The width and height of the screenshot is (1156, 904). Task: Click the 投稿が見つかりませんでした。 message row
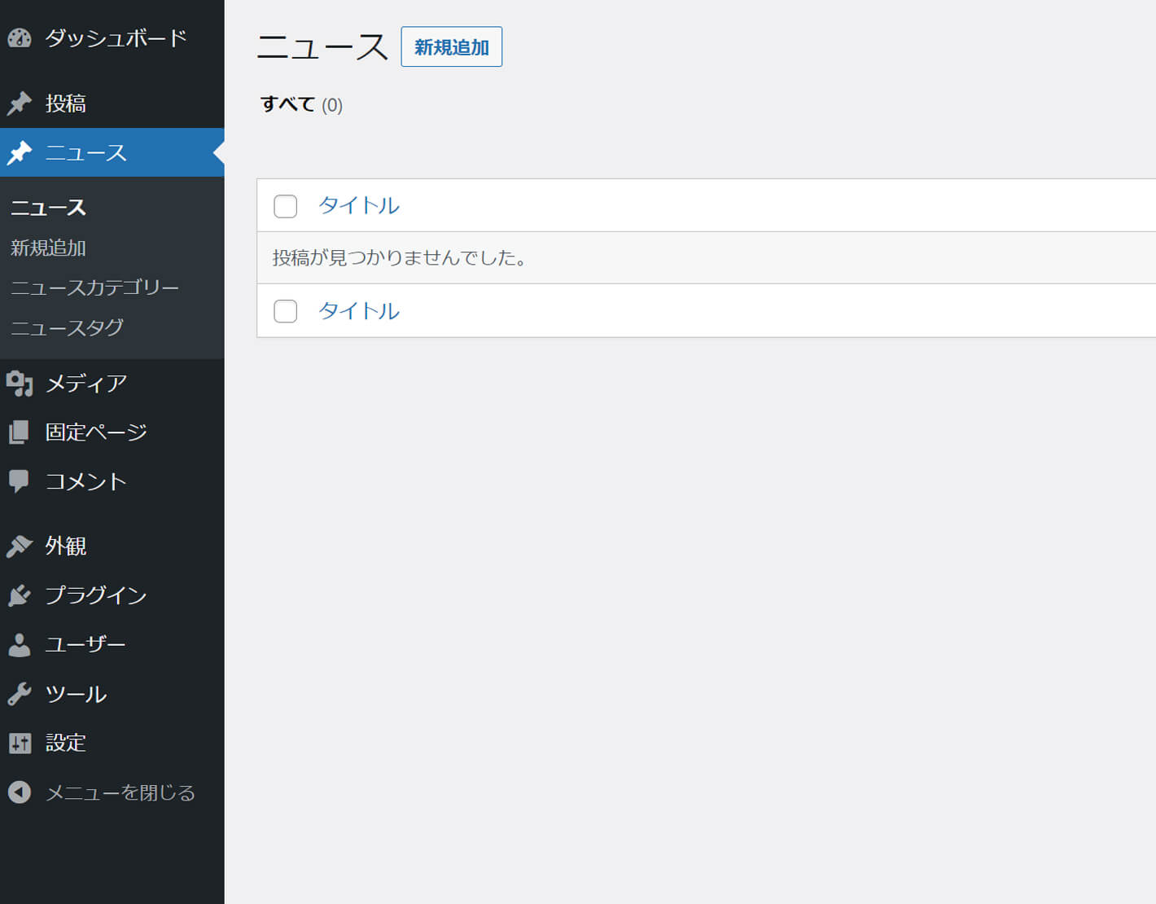[x=707, y=258]
